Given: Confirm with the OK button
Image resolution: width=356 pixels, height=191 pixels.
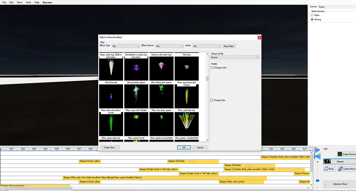Looking at the screenshot, I should (x=184, y=147).
